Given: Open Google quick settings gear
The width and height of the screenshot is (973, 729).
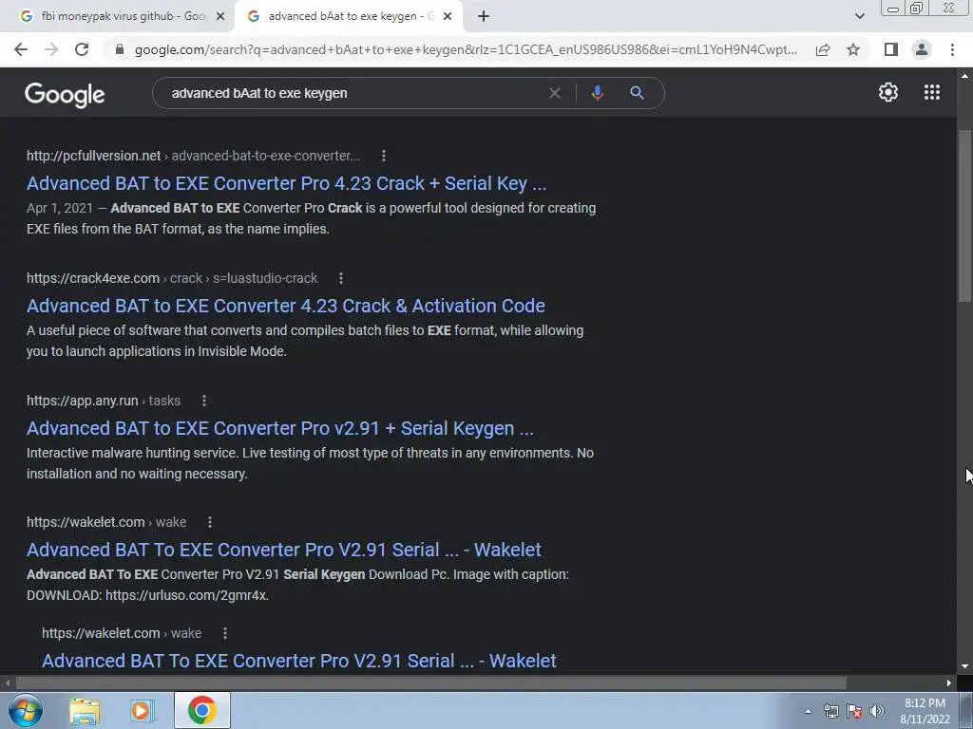Looking at the screenshot, I should [888, 92].
